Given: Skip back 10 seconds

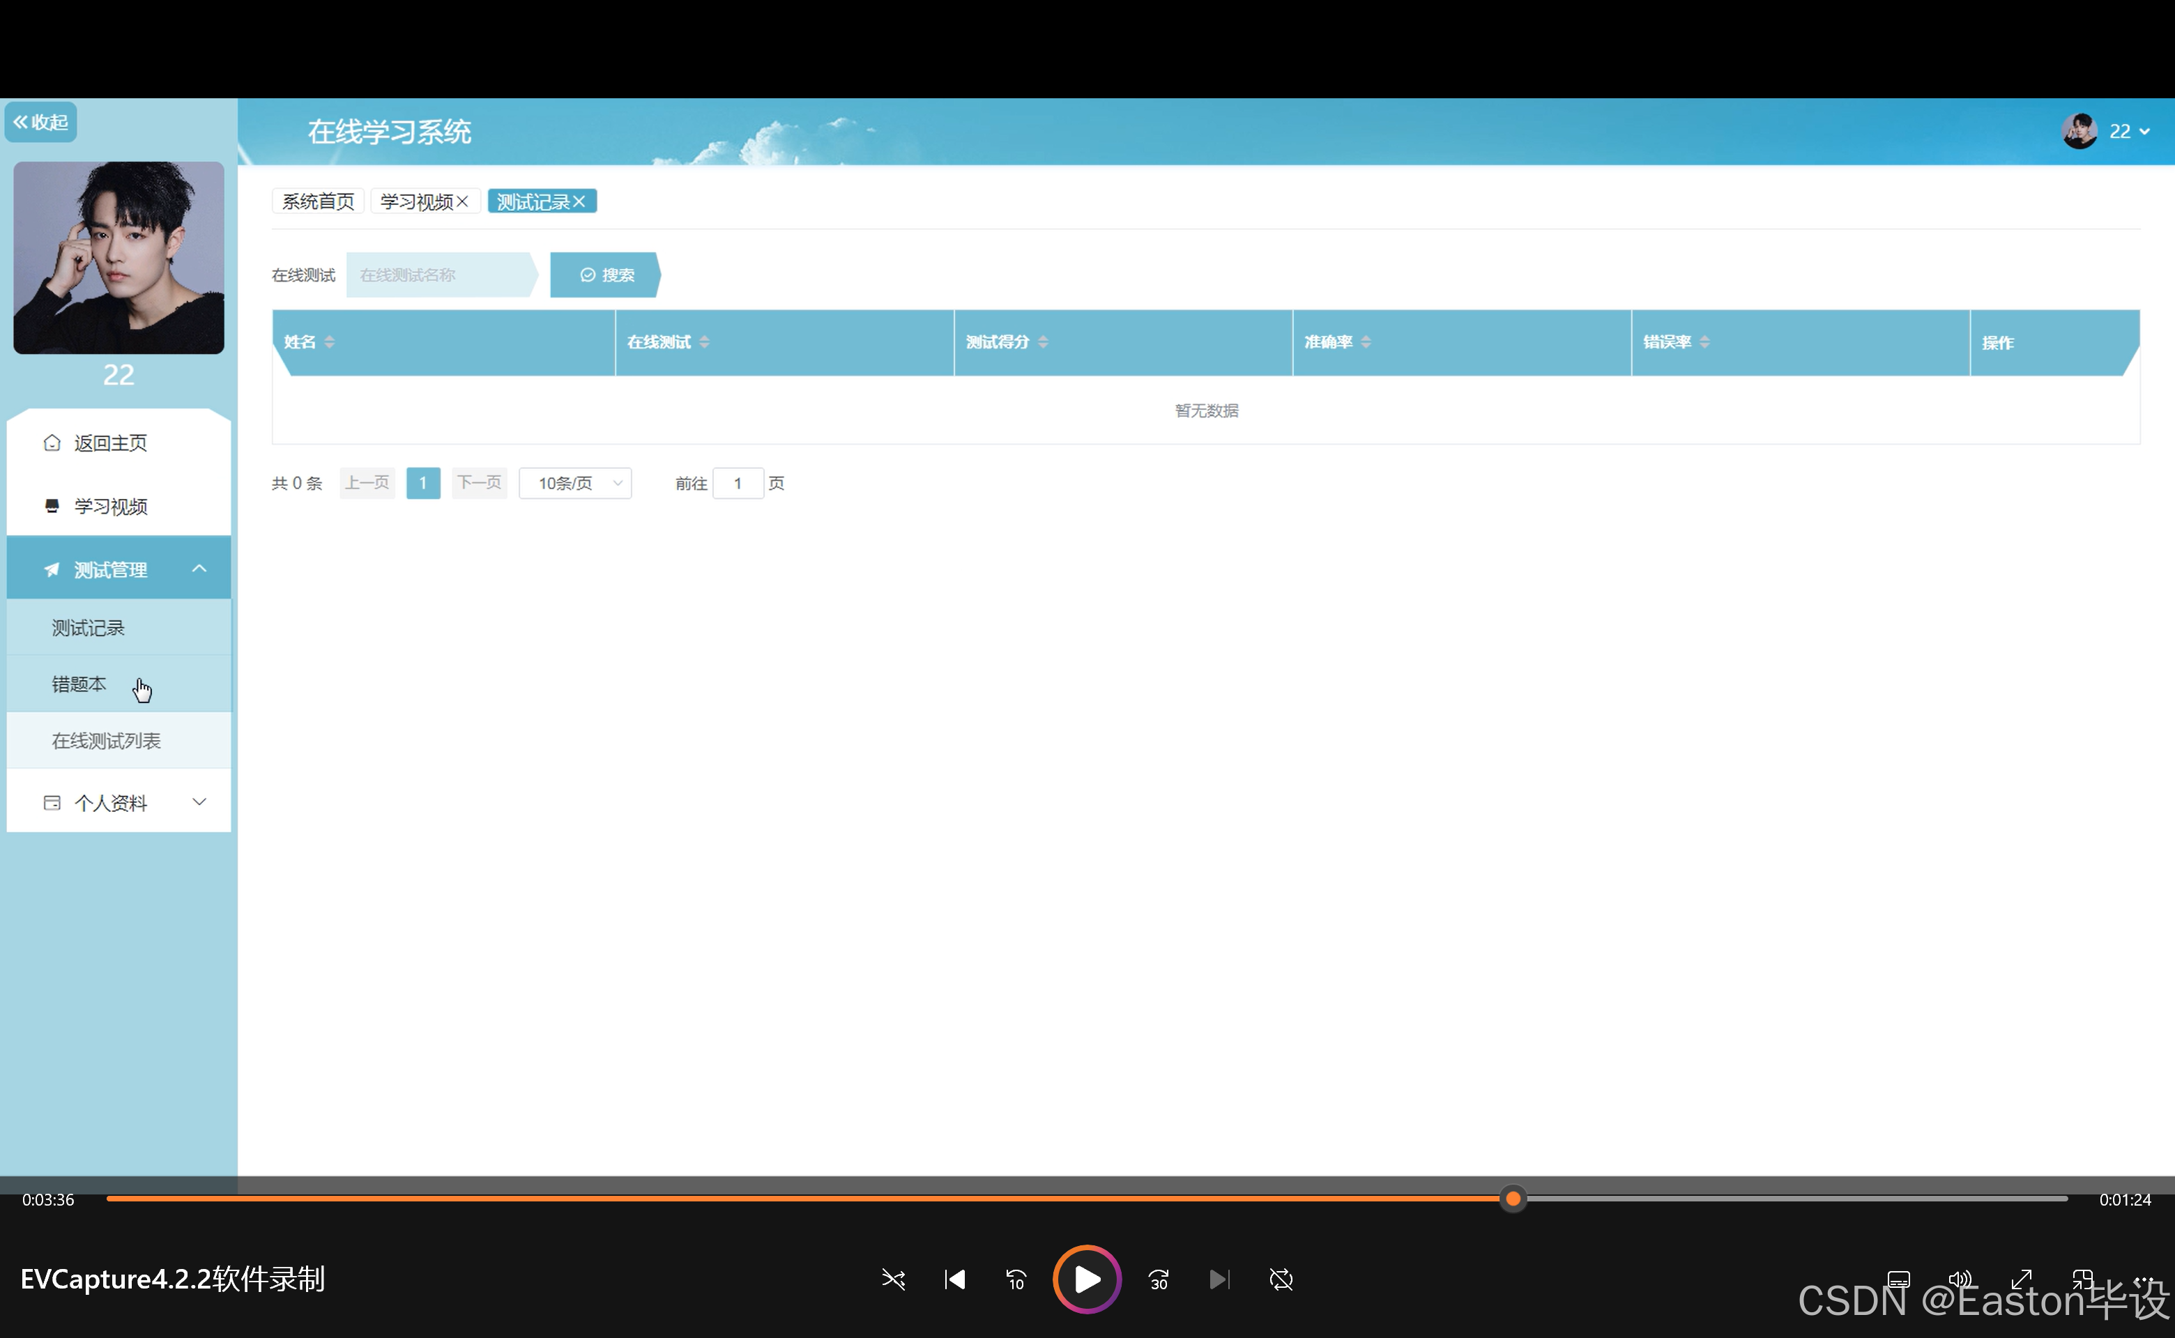Looking at the screenshot, I should 1016,1279.
